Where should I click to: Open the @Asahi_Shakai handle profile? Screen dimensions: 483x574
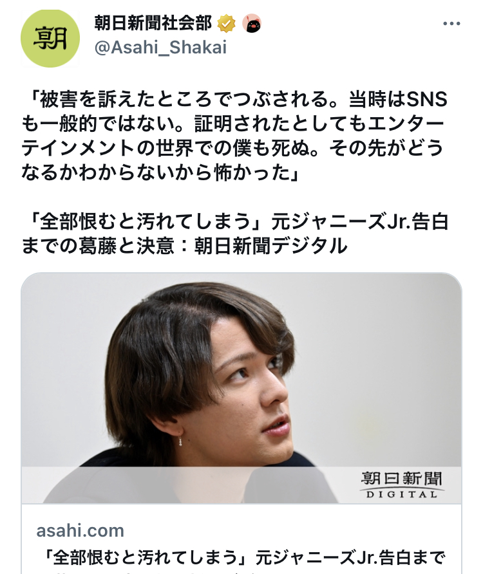(x=160, y=48)
